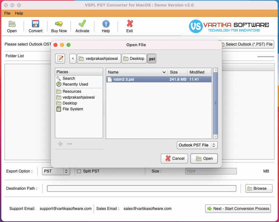Cancel the Open File dialog

coord(174,159)
